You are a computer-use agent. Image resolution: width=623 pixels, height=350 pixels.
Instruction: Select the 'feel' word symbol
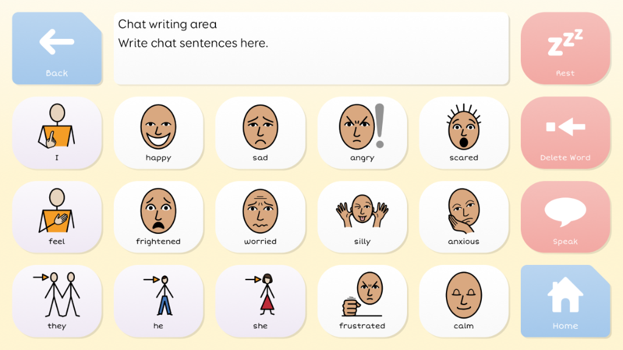tap(57, 216)
